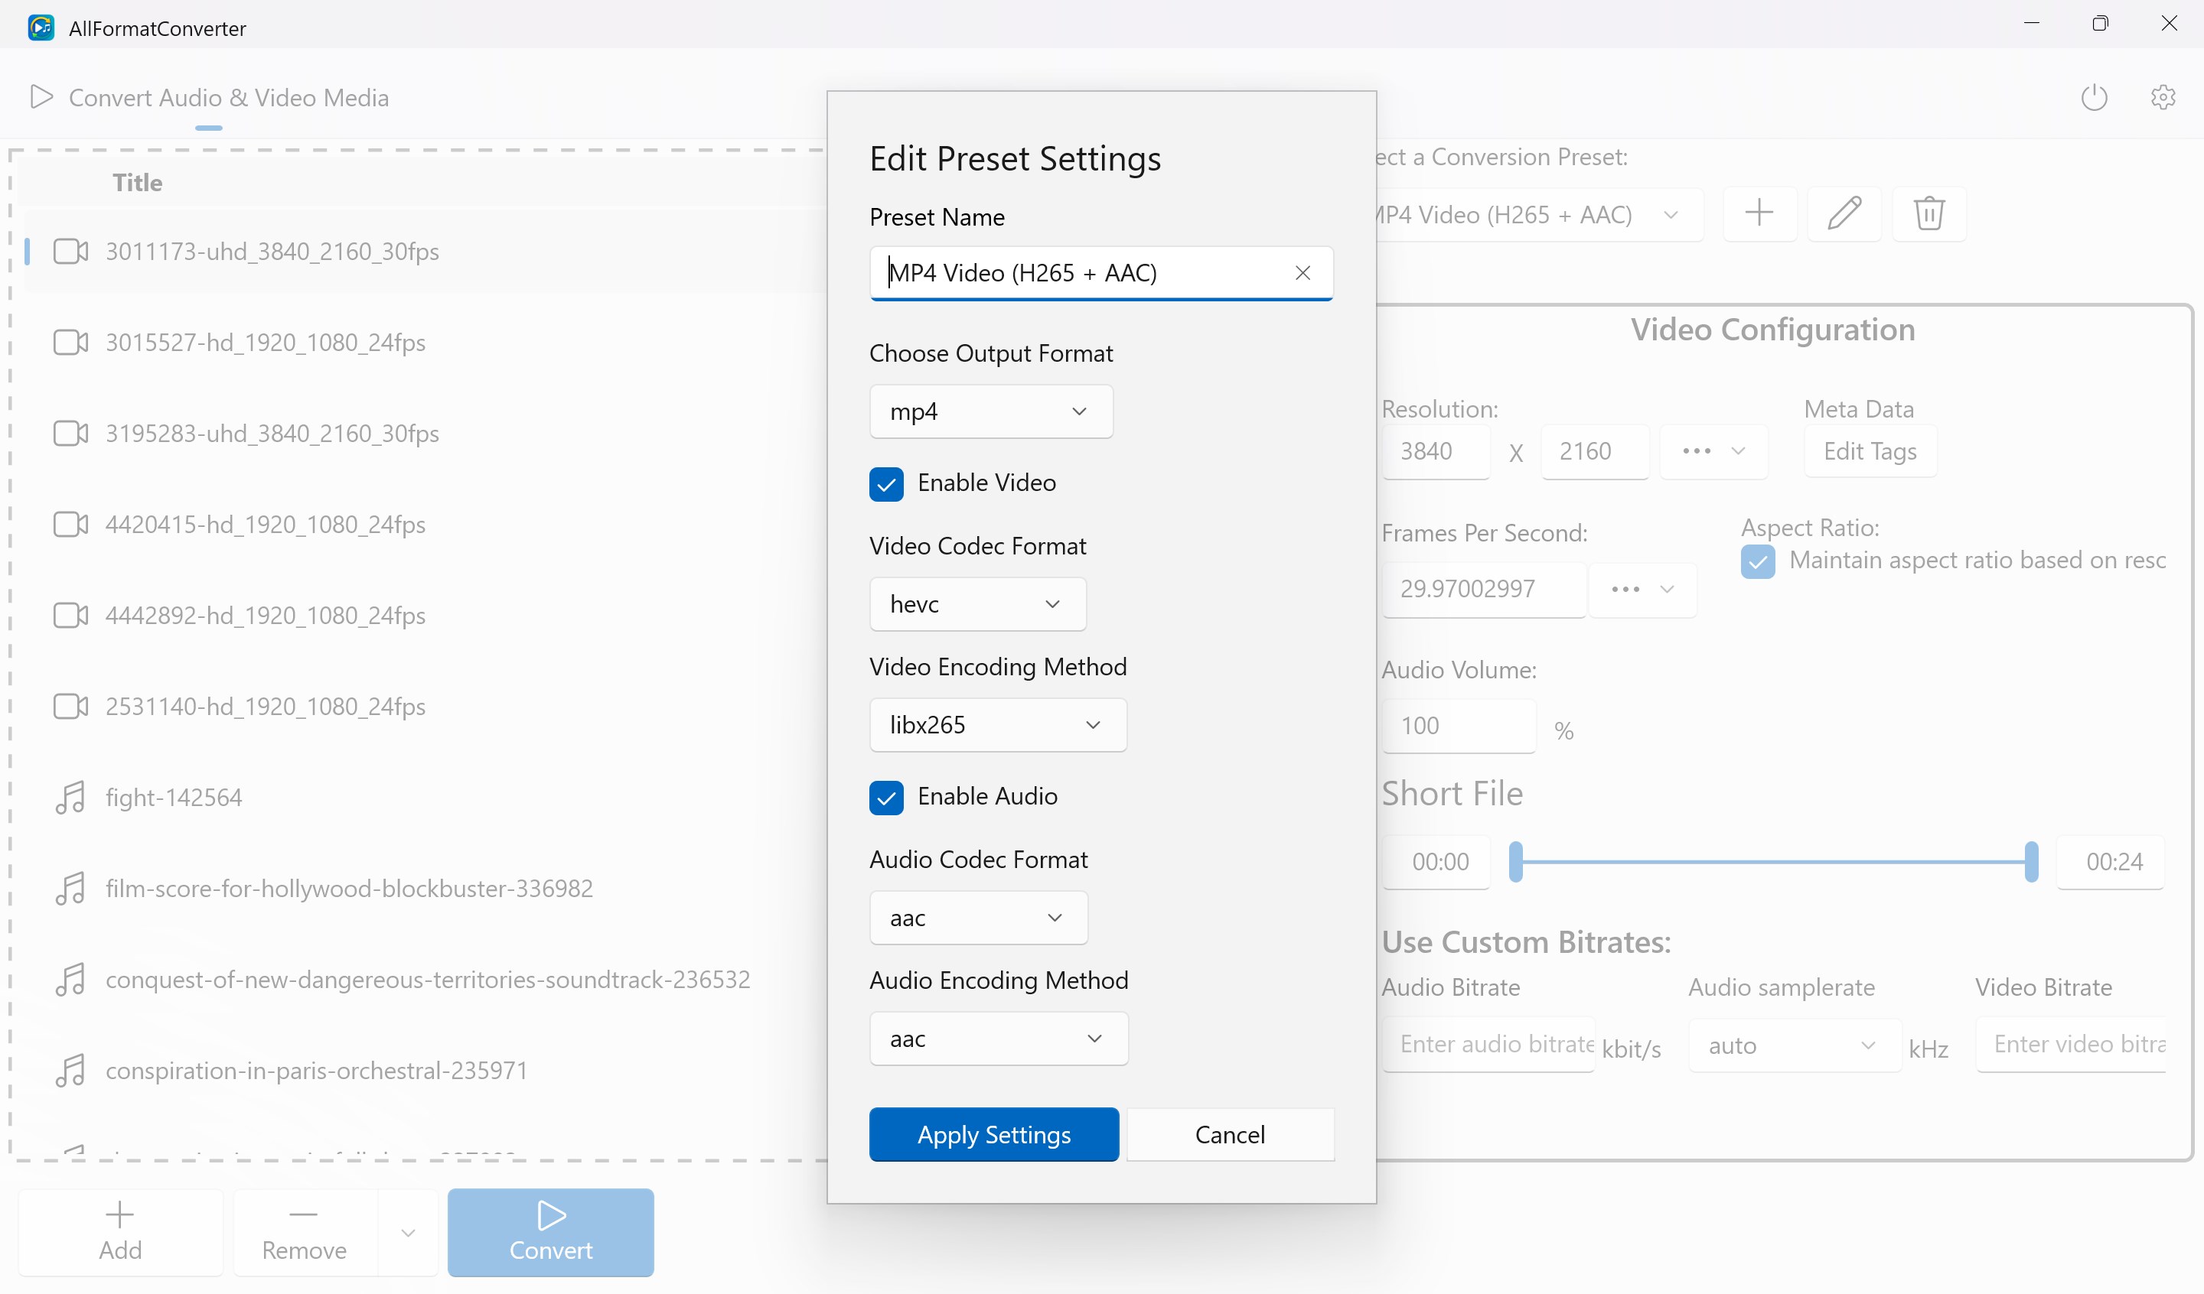
Task: Click the Audio Volume input field
Action: point(1458,726)
